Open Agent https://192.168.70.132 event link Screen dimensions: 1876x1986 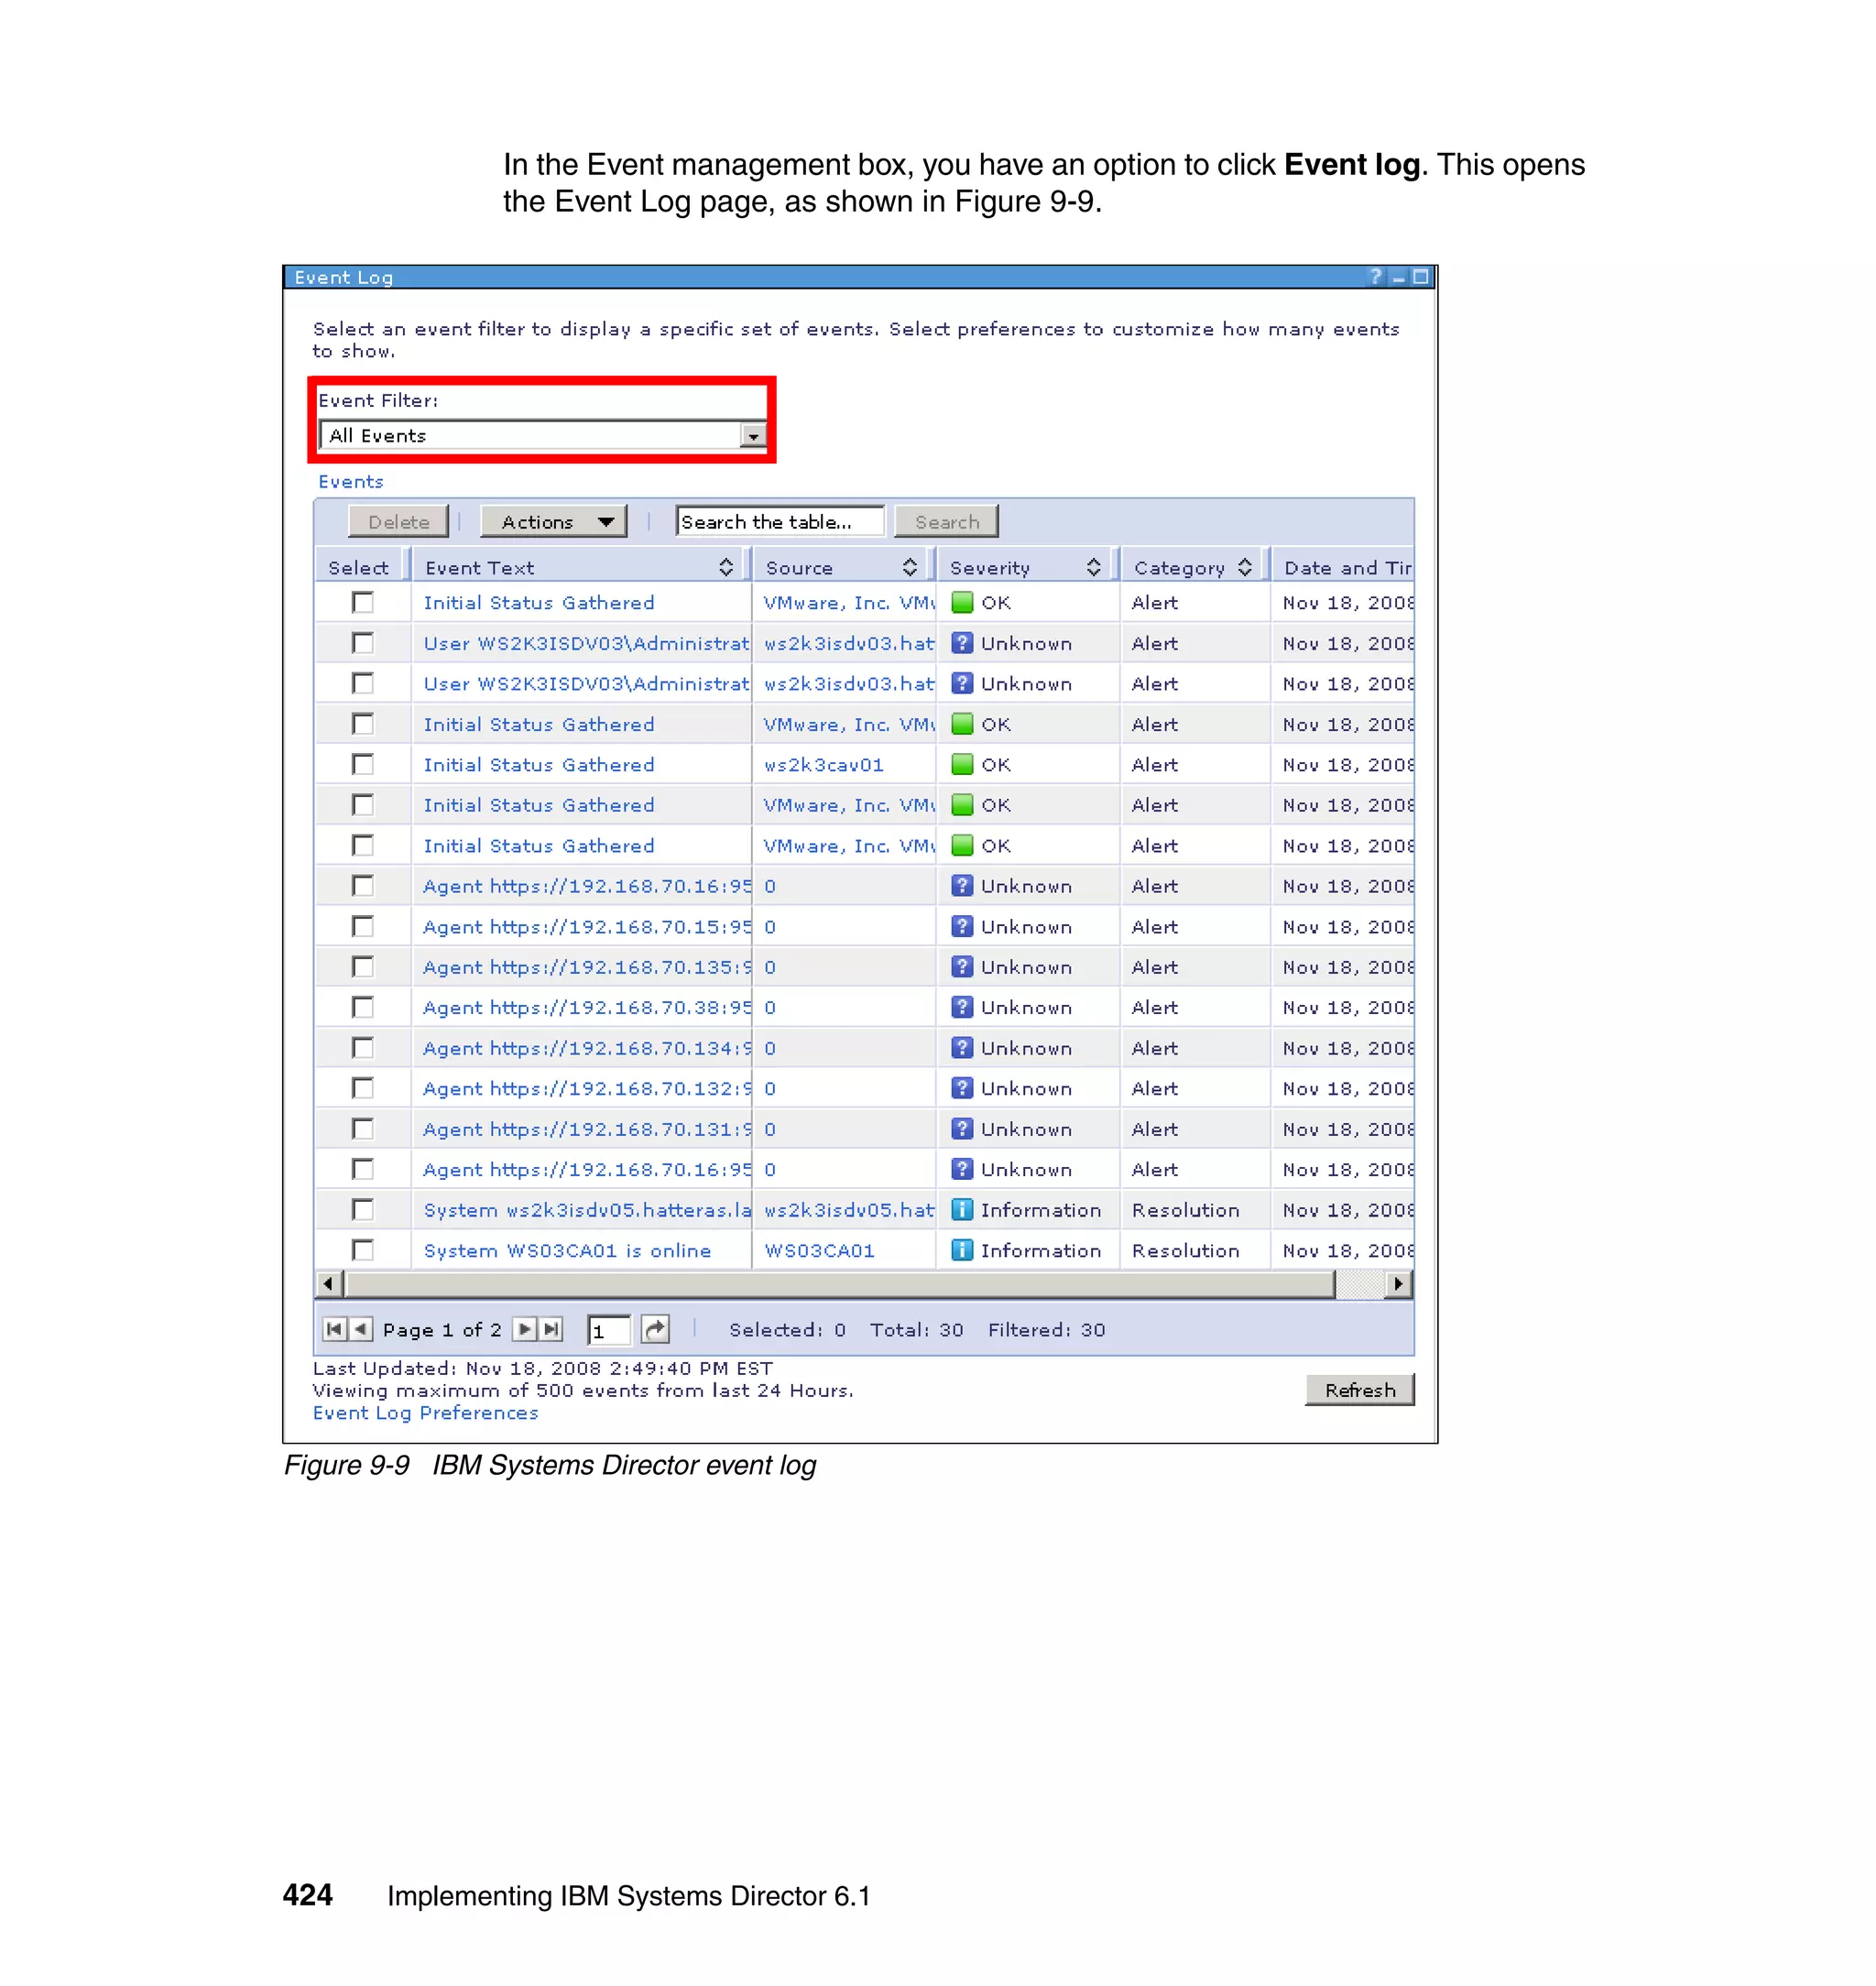point(587,1088)
